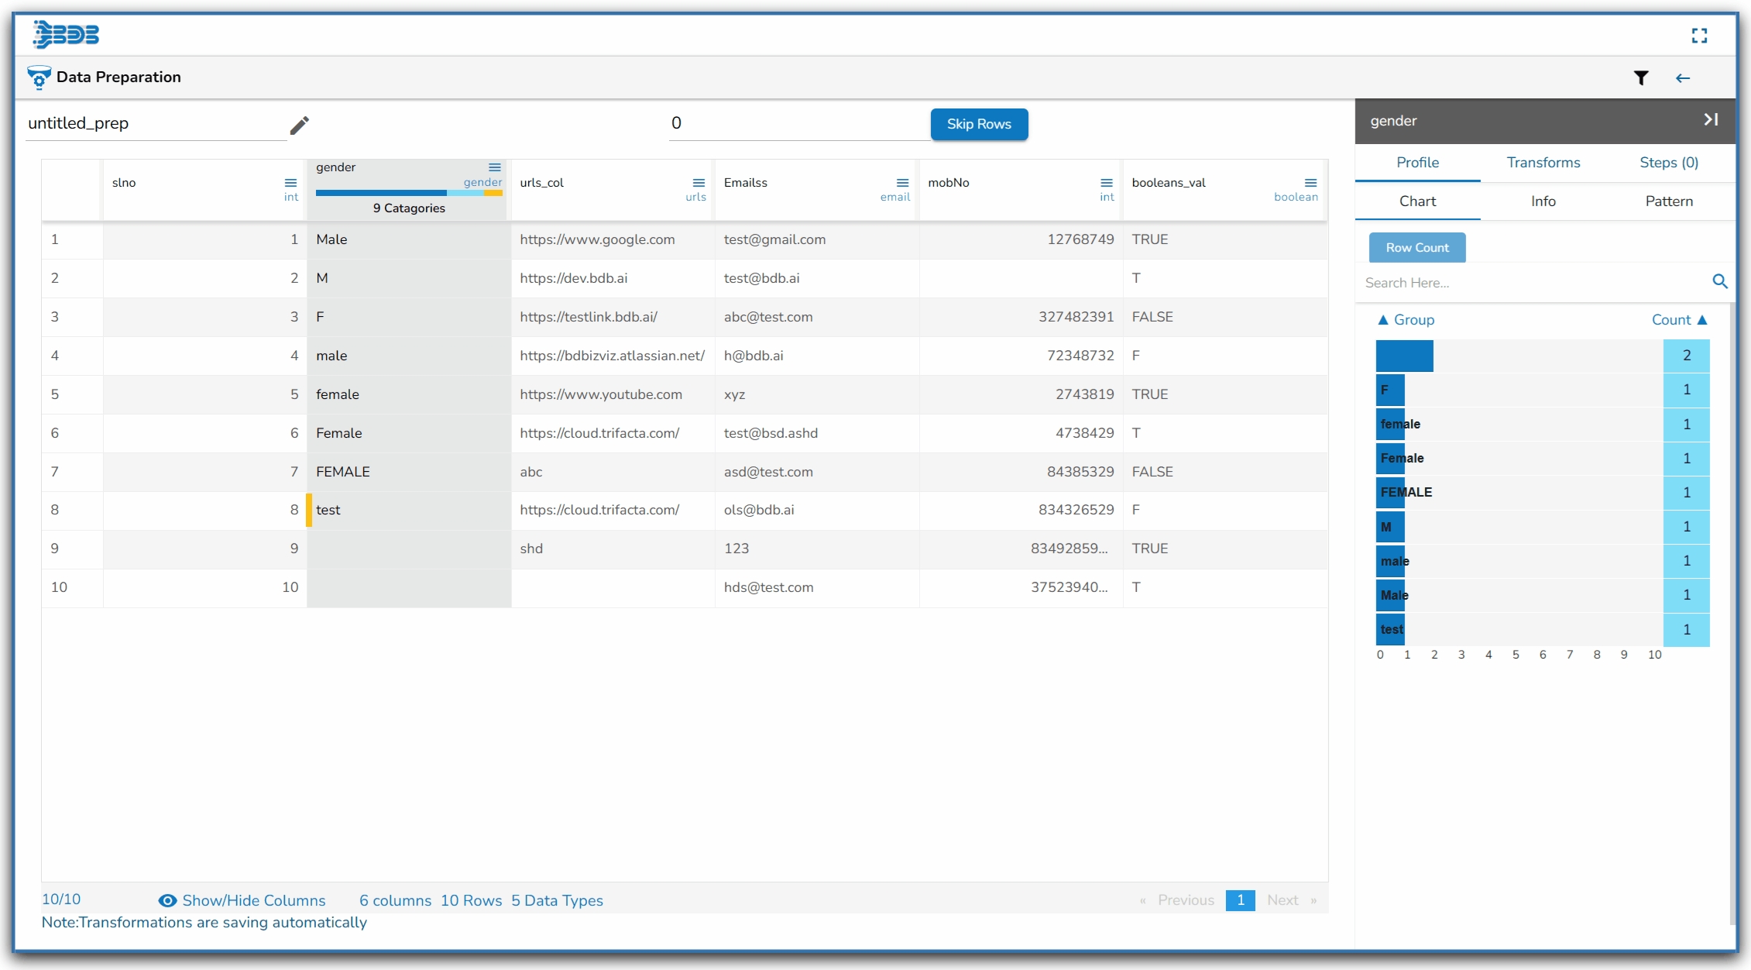Open the booleans_val column menu
This screenshot has height=970, width=1751.
[x=1310, y=183]
